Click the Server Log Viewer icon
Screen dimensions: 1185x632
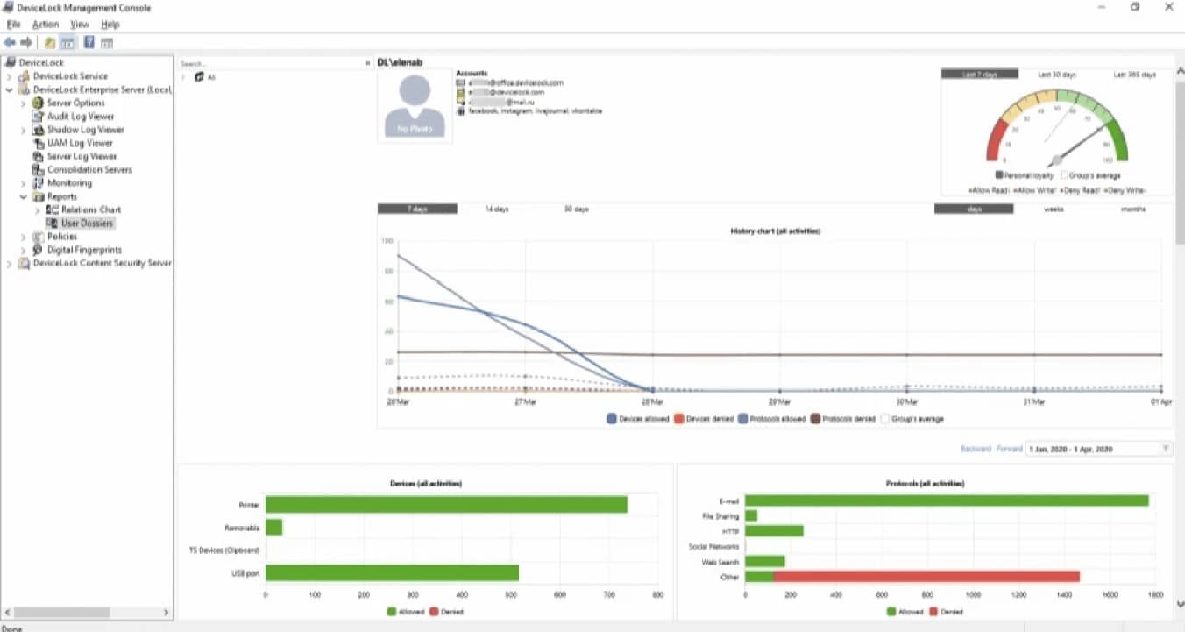(39, 156)
